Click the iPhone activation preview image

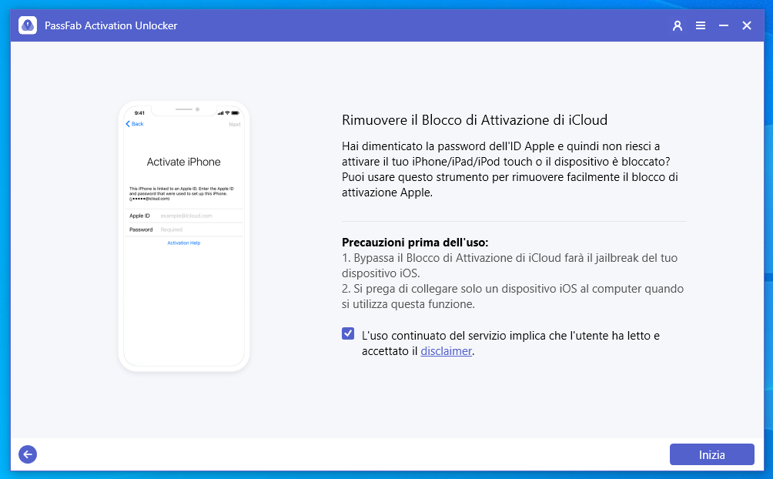(184, 236)
